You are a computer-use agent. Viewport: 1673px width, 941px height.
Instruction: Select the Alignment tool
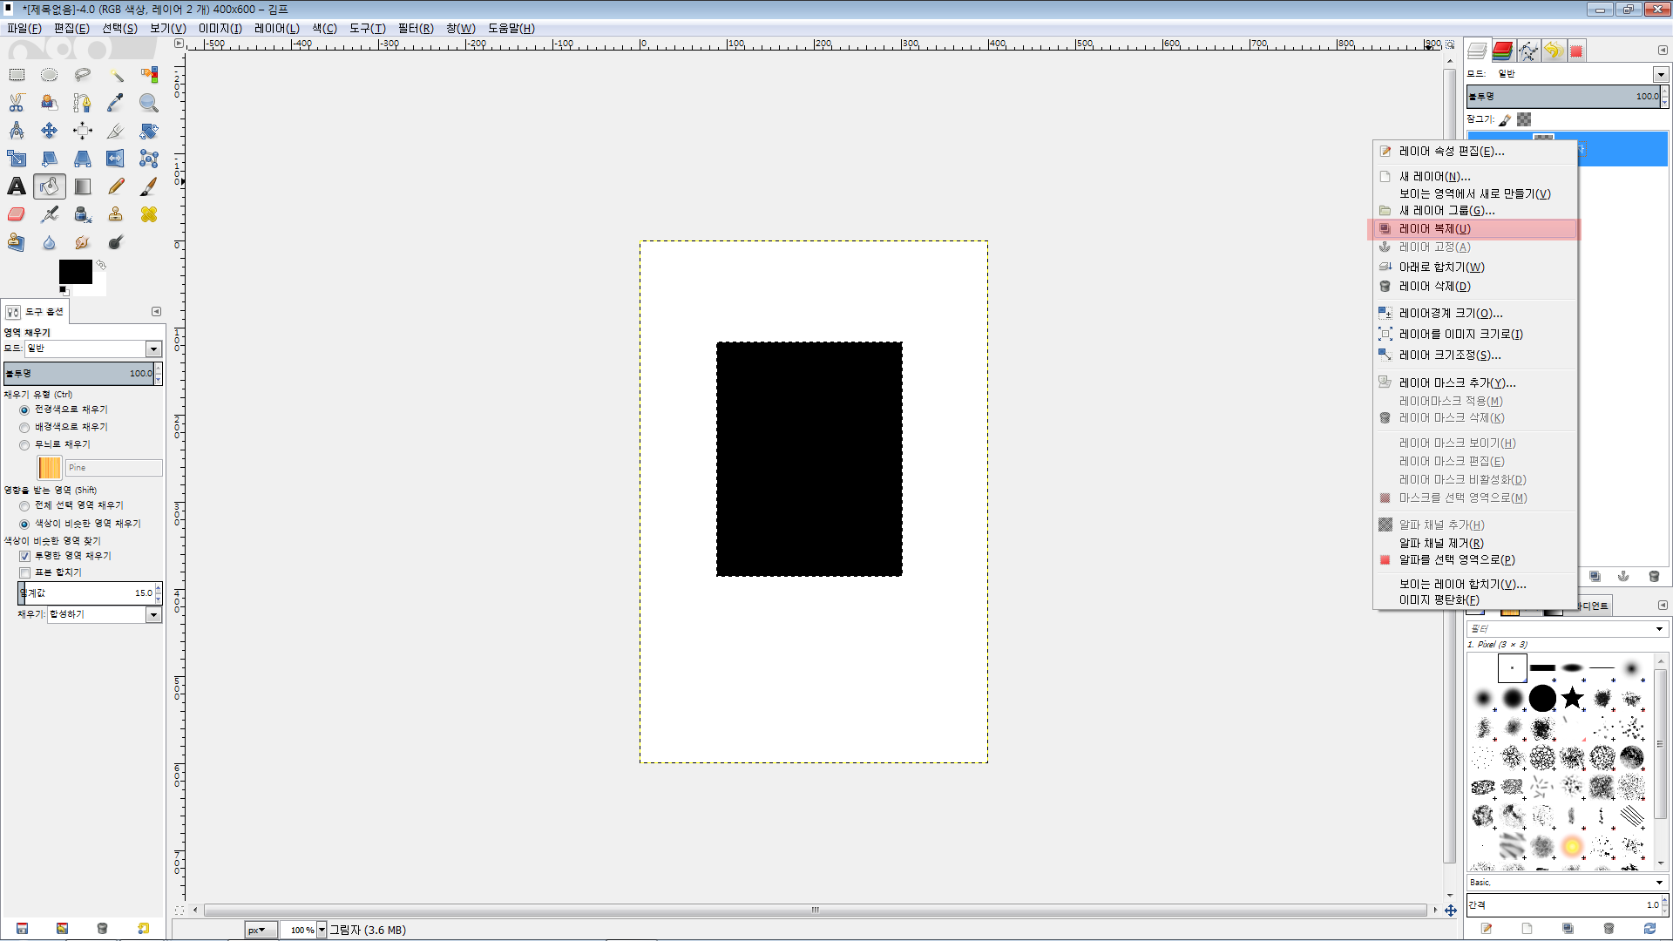(x=83, y=131)
